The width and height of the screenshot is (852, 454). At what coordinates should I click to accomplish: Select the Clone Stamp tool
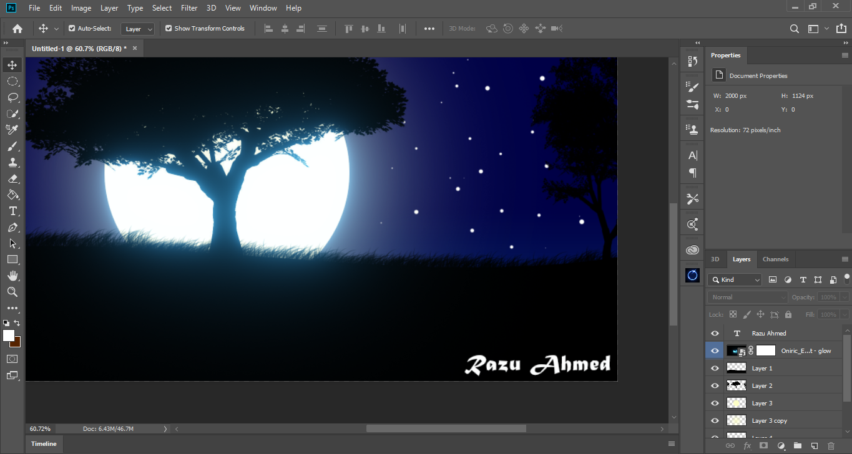(x=12, y=162)
